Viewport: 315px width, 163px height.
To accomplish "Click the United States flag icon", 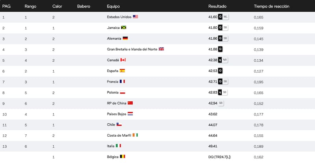I will coord(135,16).
